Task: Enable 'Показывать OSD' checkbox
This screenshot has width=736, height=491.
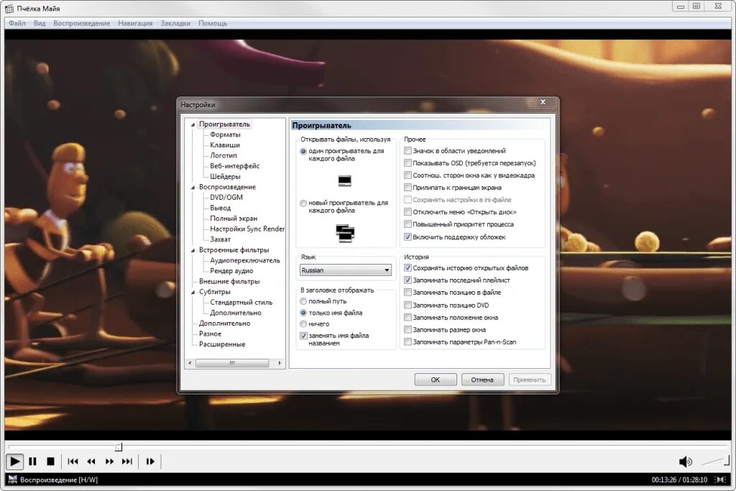Action: click(x=408, y=163)
